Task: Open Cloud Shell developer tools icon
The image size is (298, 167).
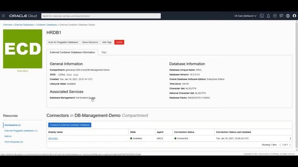Action: (x=262, y=16)
